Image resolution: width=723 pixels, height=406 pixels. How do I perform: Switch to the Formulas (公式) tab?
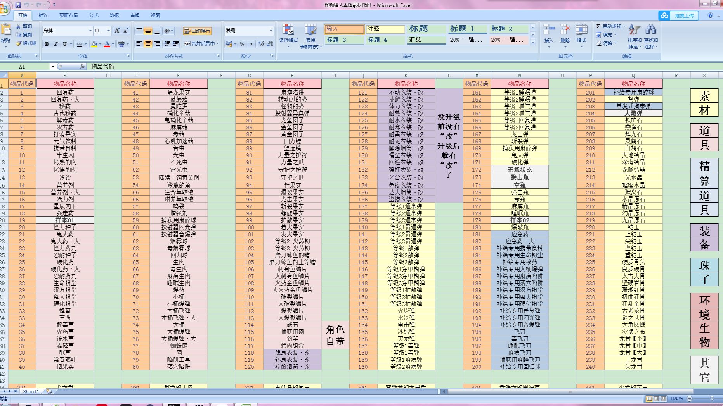(x=94, y=15)
